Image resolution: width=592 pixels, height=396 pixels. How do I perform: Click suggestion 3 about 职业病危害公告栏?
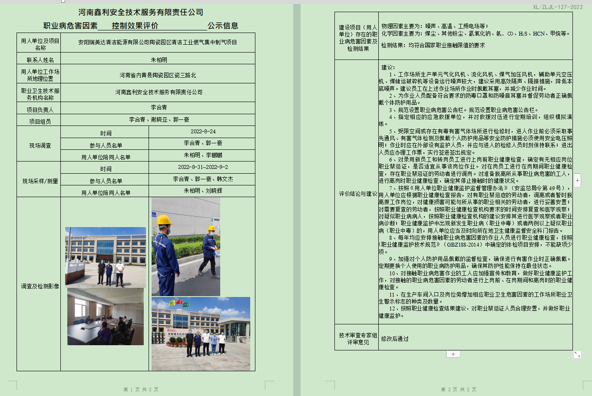point(464,110)
